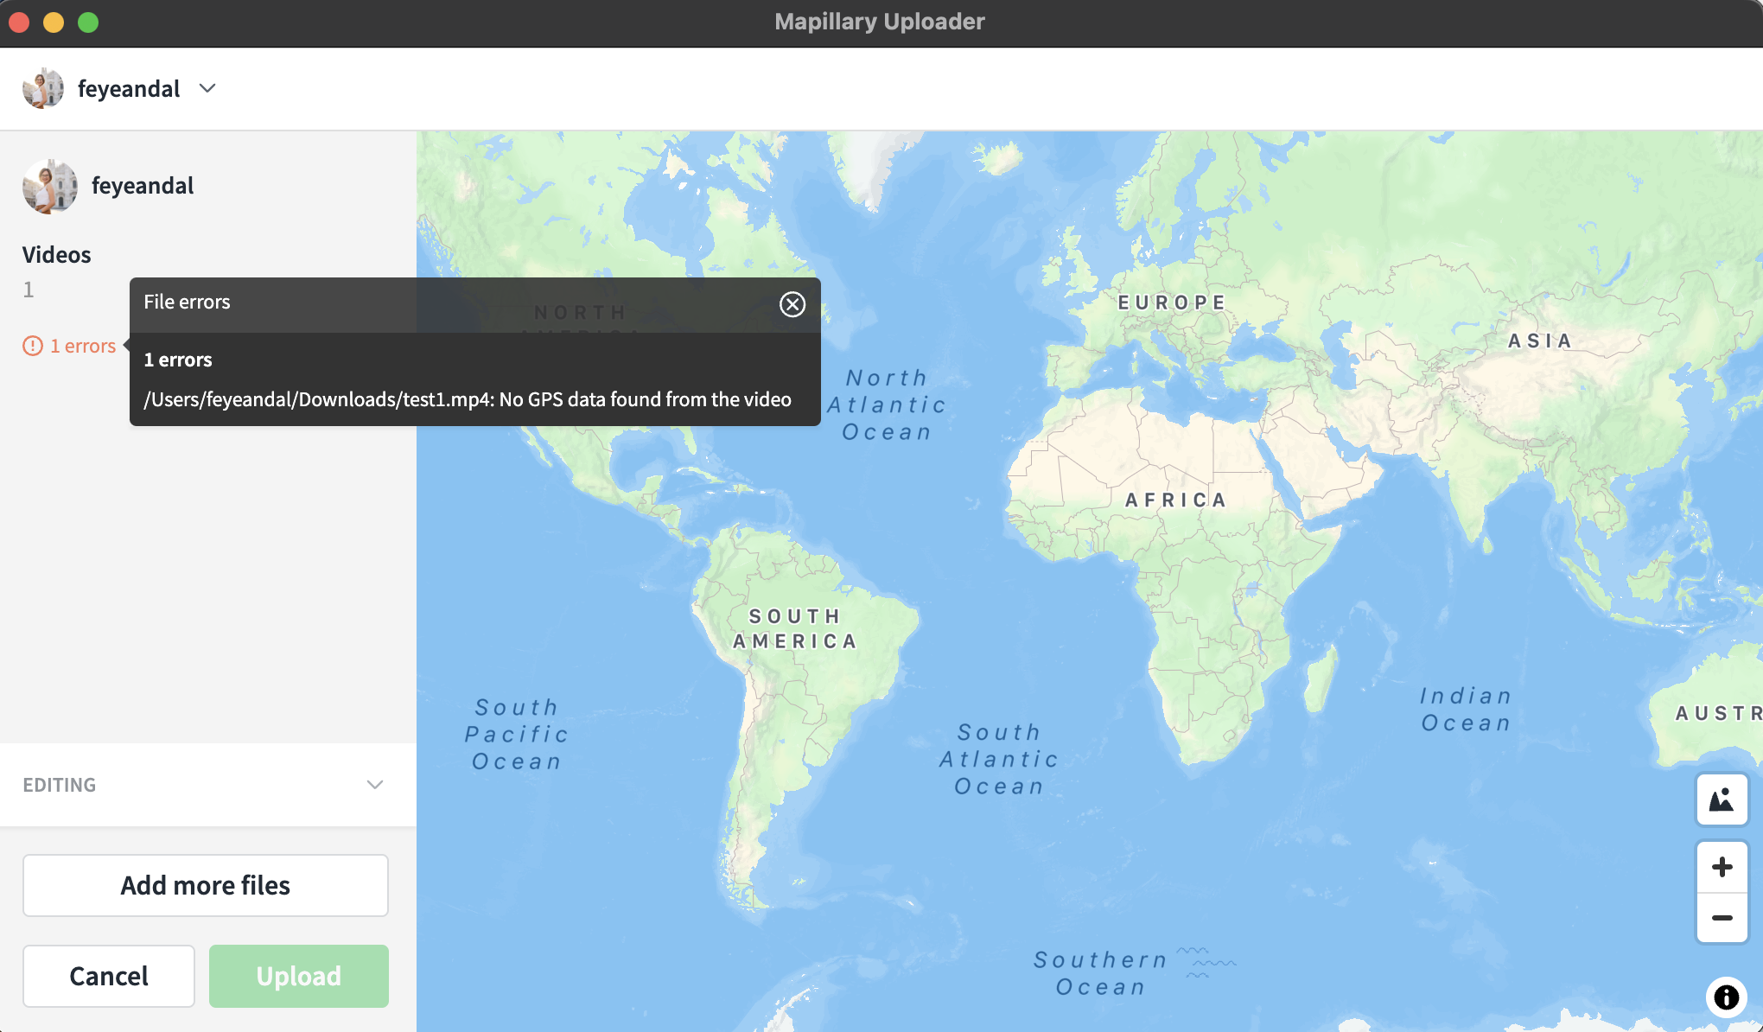Click the 1 errors warning icon
Image resolution: width=1763 pixels, height=1032 pixels.
[33, 346]
